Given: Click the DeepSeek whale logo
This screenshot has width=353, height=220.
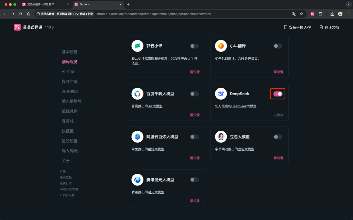Looking at the screenshot, I should [221, 94].
